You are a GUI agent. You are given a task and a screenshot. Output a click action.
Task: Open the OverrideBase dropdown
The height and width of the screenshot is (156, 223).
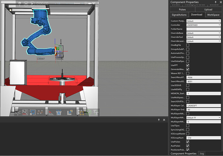204,33
